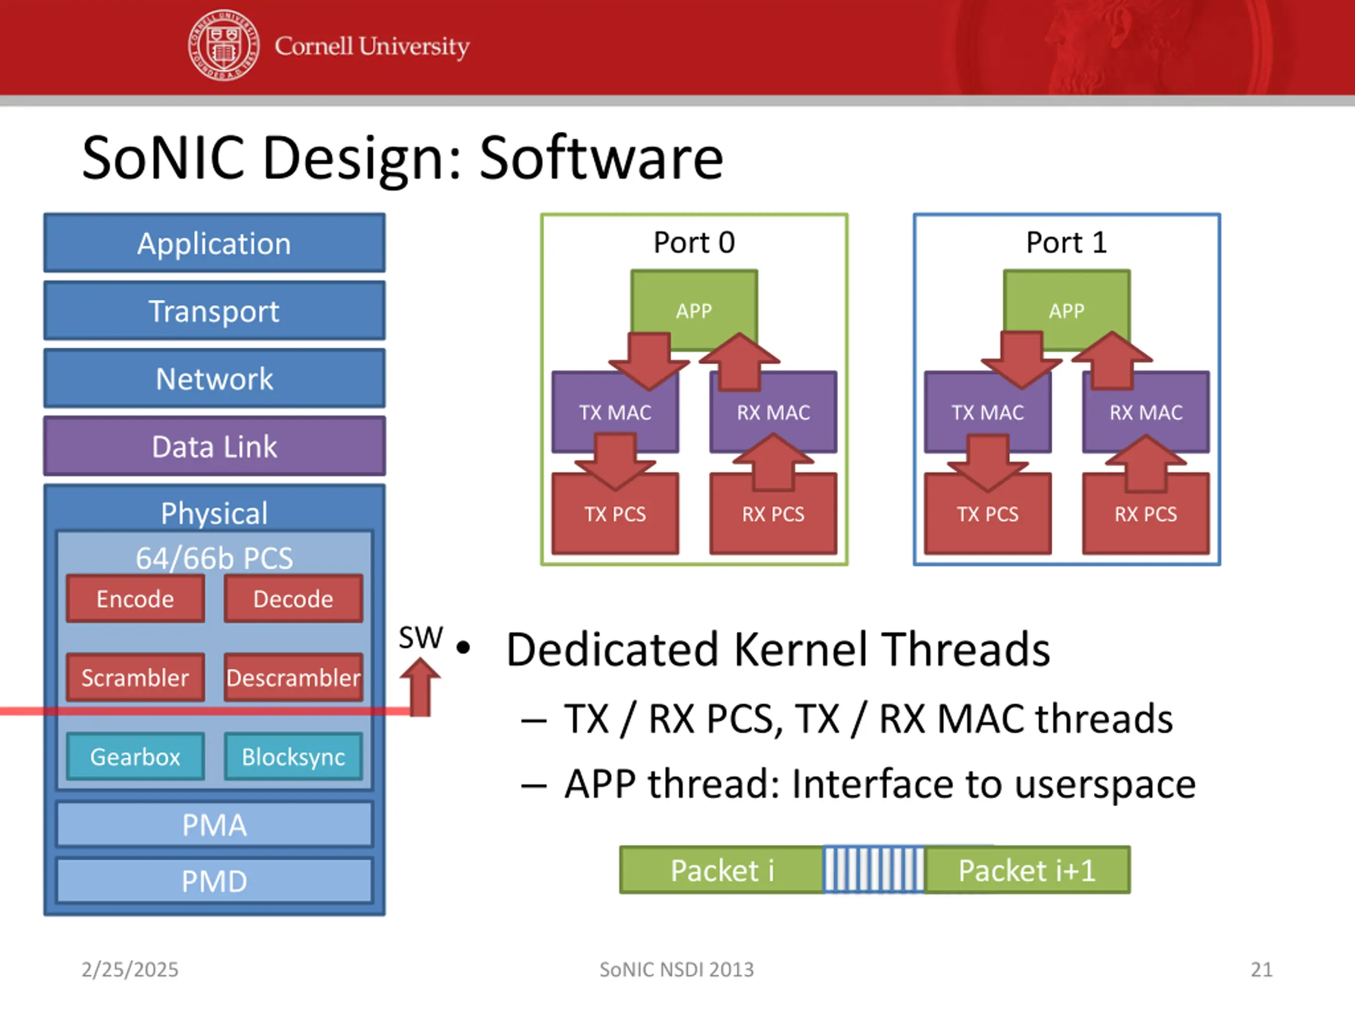1355x1016 pixels.
Task: Click the up arrow out of RX PCS in Port 0
Action: [x=773, y=462]
